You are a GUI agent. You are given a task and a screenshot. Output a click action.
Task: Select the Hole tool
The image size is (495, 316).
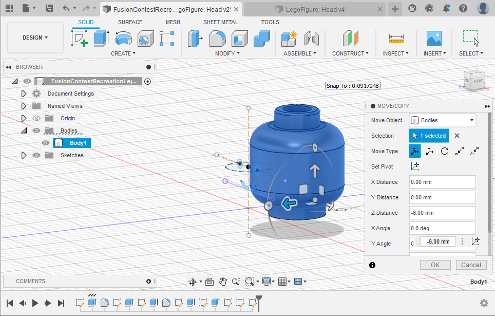click(145, 39)
